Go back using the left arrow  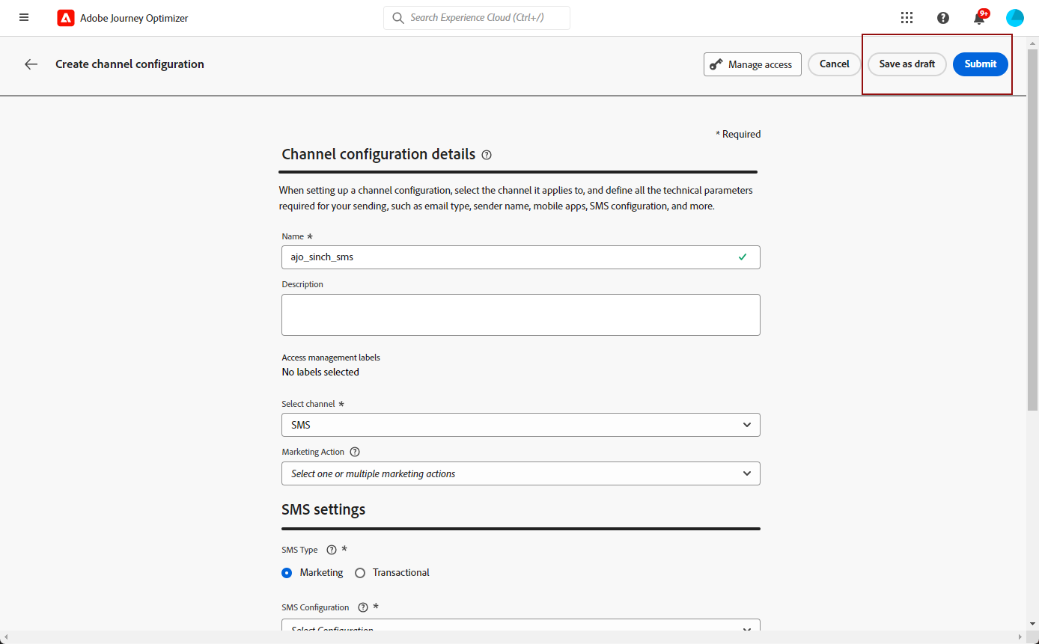(31, 64)
